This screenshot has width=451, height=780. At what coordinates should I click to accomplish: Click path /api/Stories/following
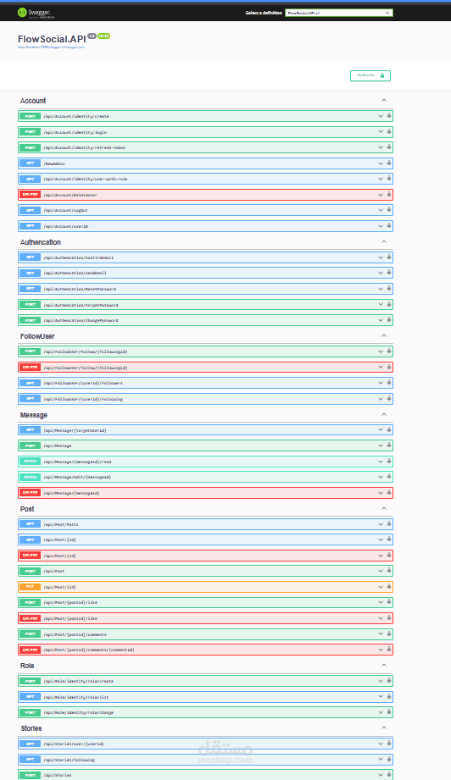70,760
